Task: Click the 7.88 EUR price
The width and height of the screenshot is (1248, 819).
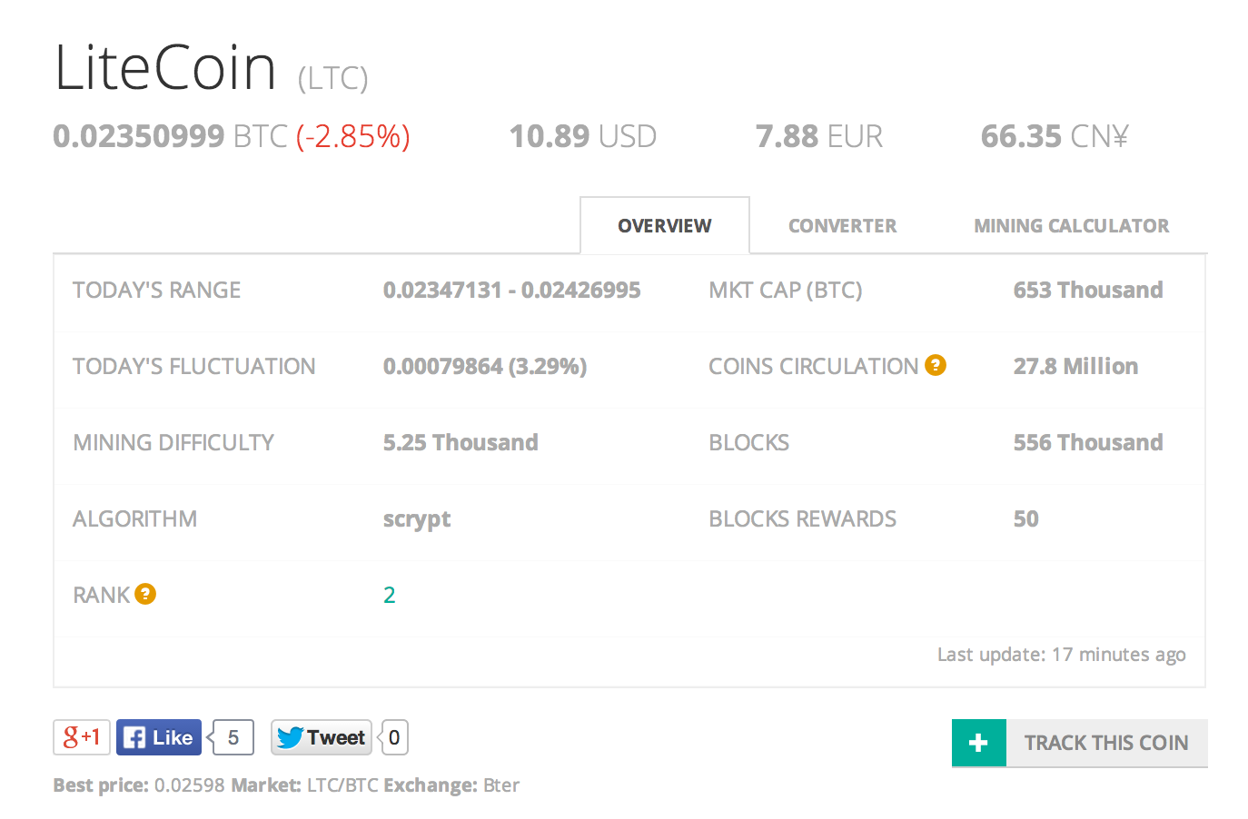Action: pyautogui.click(x=818, y=136)
